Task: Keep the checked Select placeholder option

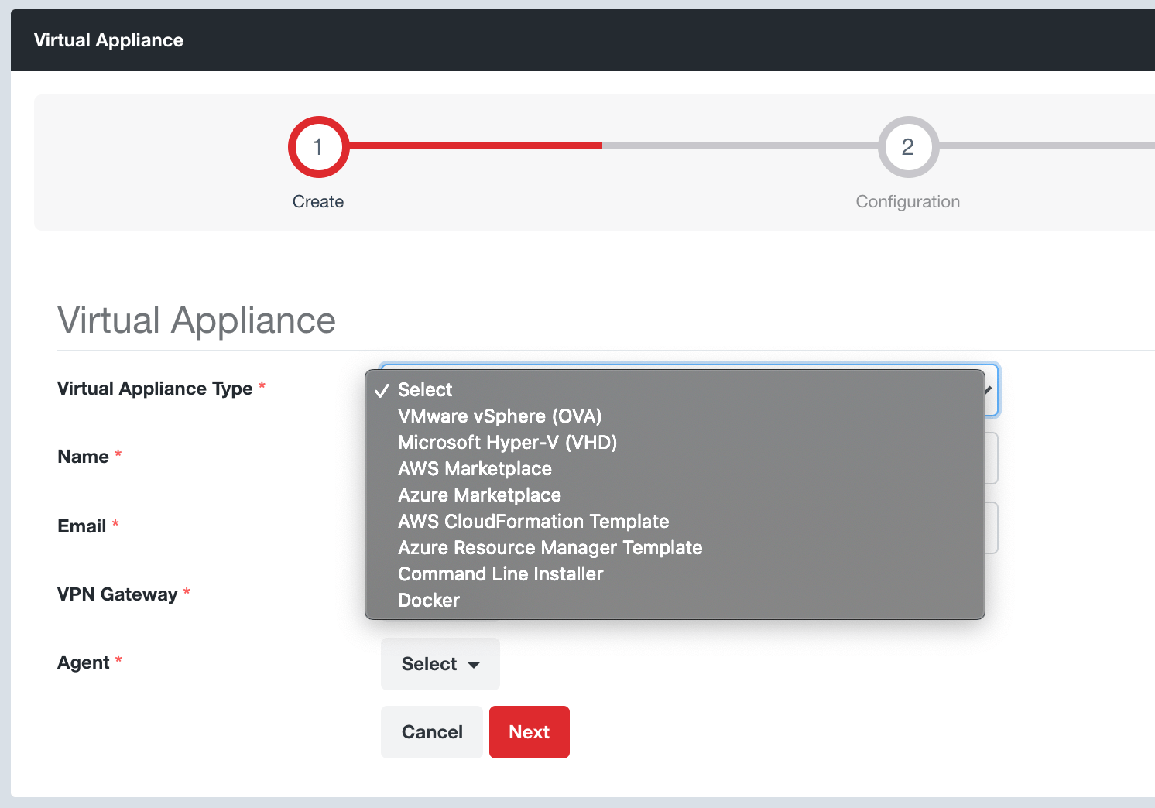Action: [x=674, y=390]
